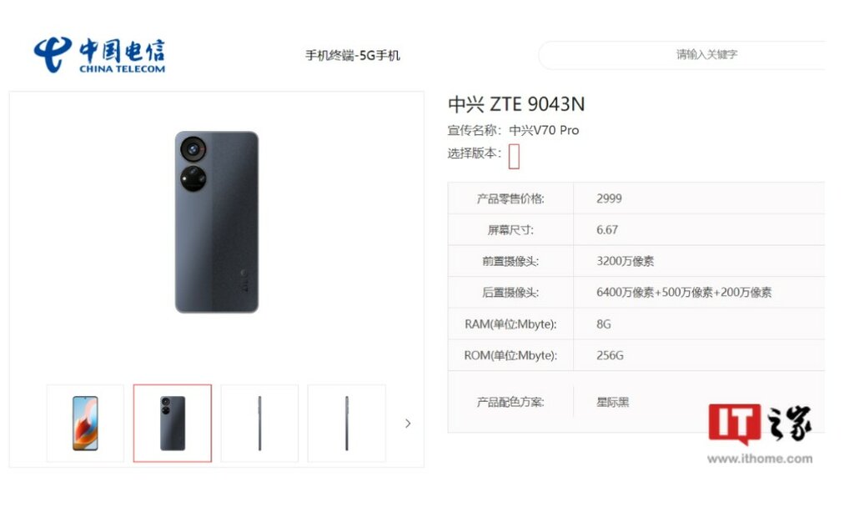The height and width of the screenshot is (512, 854).
Task: Open the 手机终端-5G手机 category link
Action: [353, 56]
